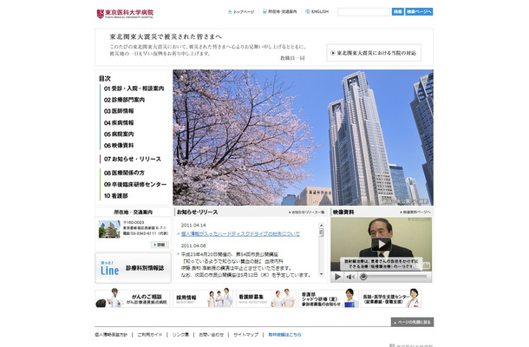Select 06 映像資料 menu item

pos(119,146)
